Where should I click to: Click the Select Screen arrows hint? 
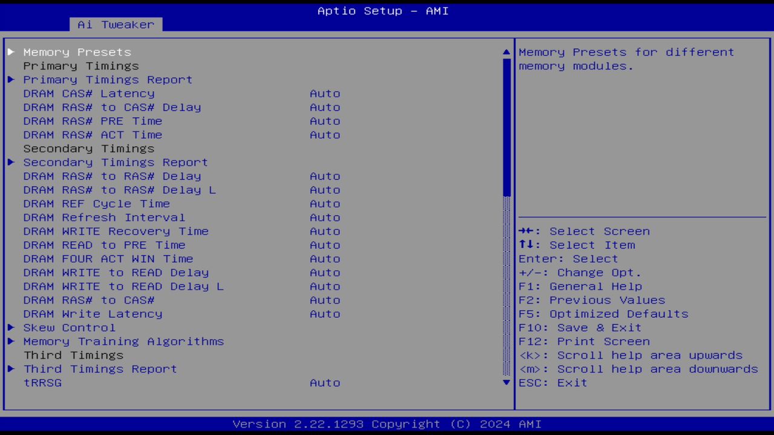coord(584,231)
